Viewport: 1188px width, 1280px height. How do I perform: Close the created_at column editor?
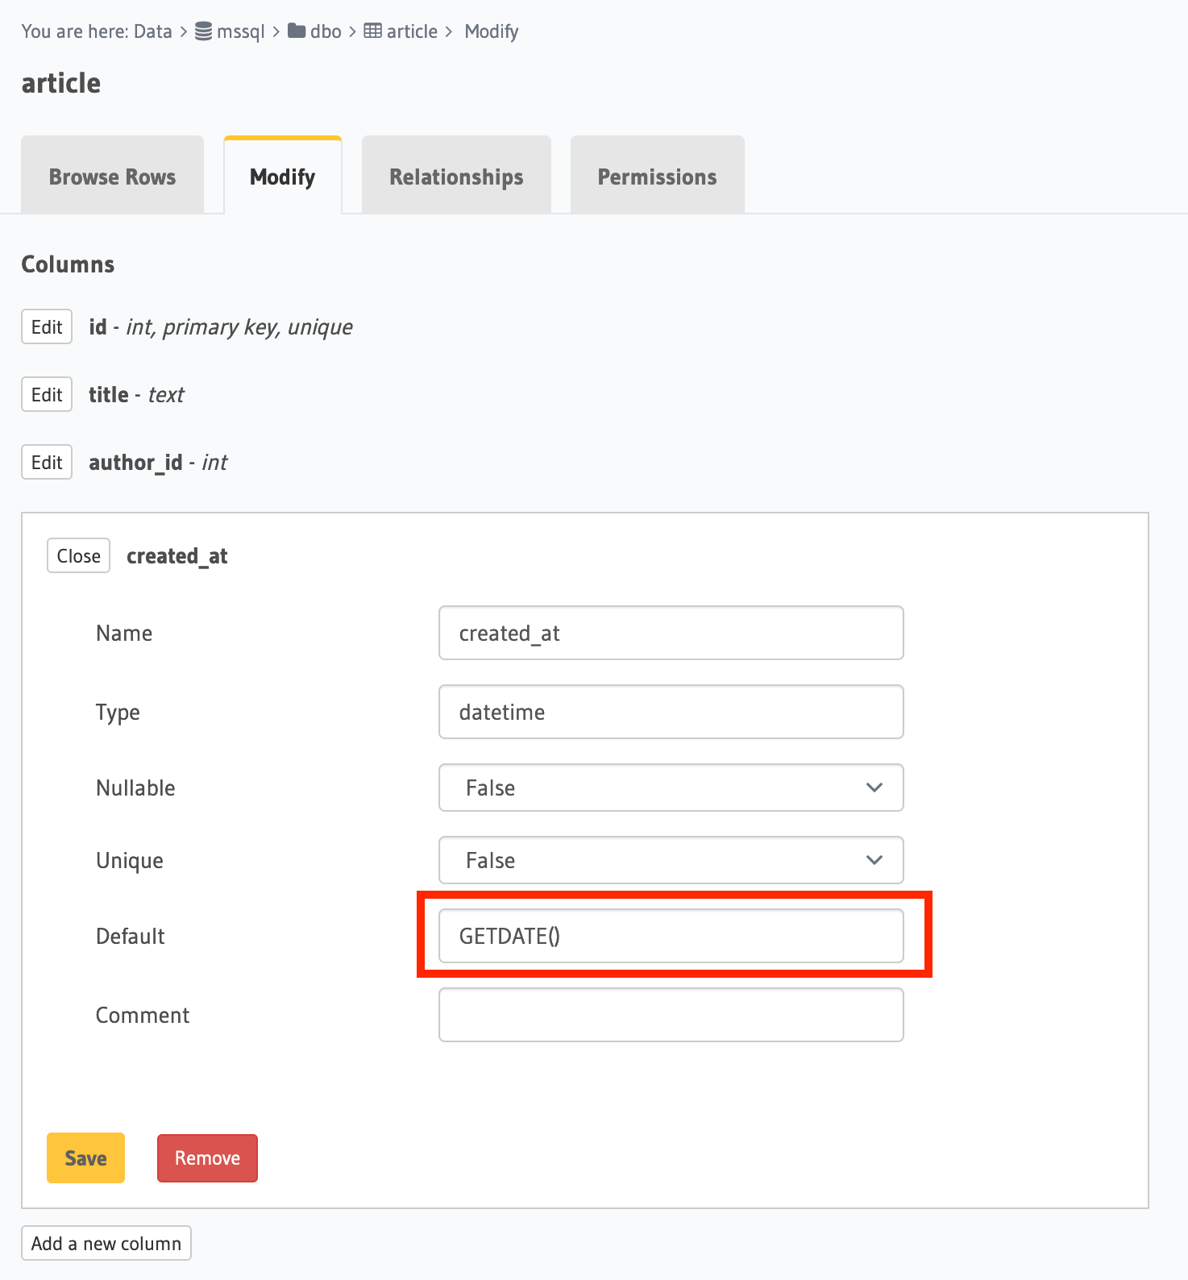tap(78, 555)
